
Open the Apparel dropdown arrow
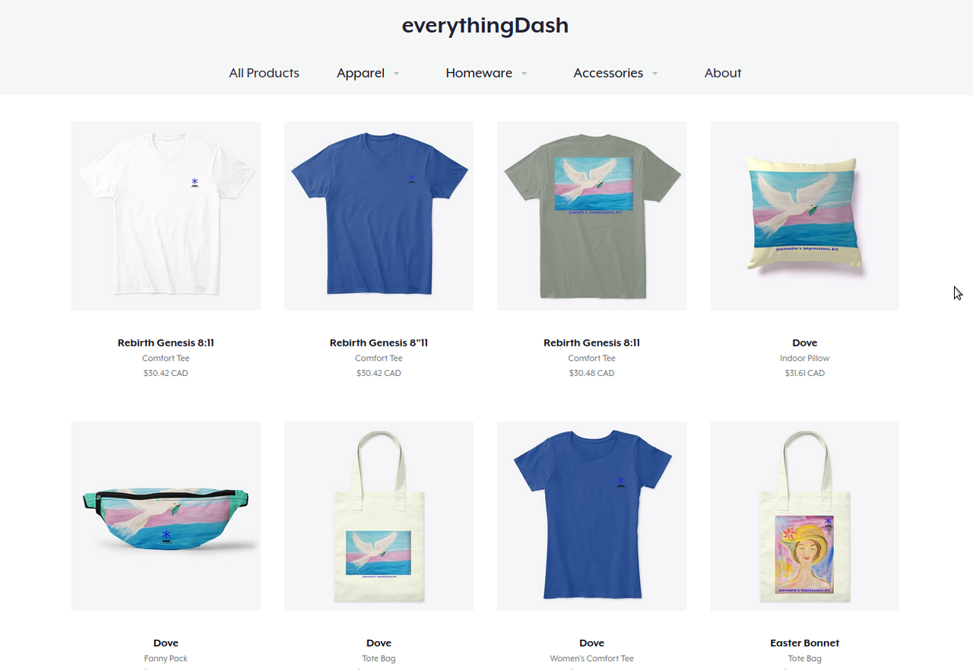(397, 74)
